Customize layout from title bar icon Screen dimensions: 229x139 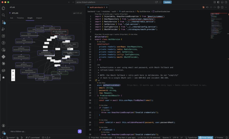click(x=215, y=2)
